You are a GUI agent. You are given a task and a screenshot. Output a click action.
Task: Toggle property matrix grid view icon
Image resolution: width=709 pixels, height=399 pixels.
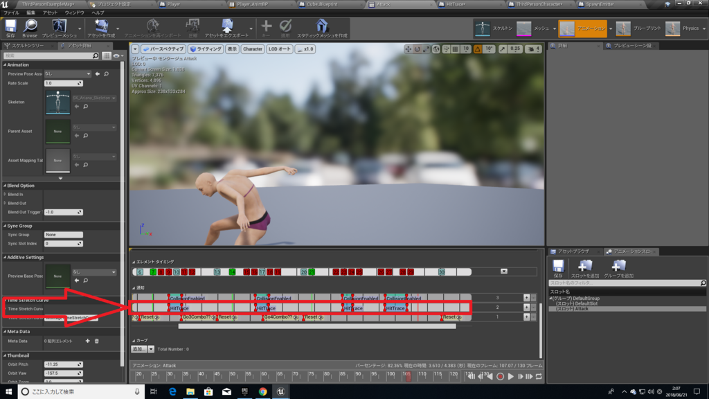click(x=106, y=55)
